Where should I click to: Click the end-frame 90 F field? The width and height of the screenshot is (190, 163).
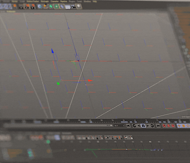coord(119,126)
